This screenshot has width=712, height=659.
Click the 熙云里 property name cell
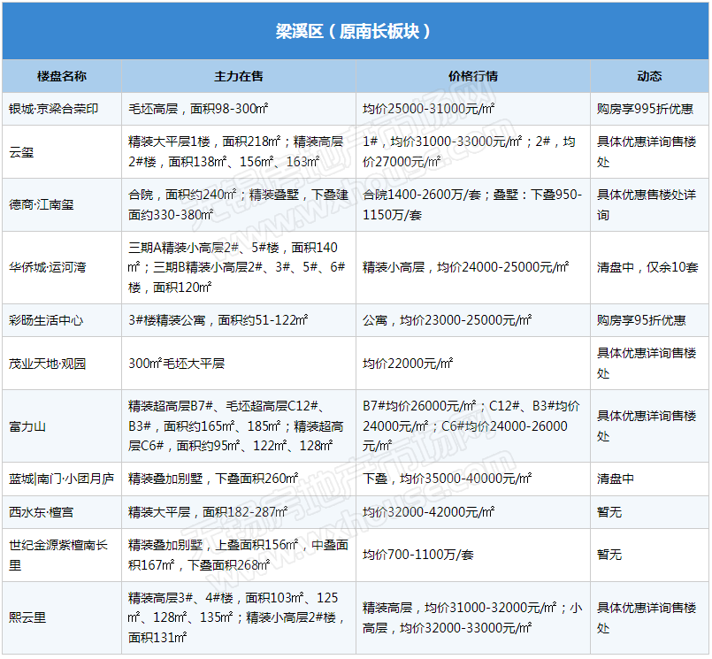click(x=27, y=617)
